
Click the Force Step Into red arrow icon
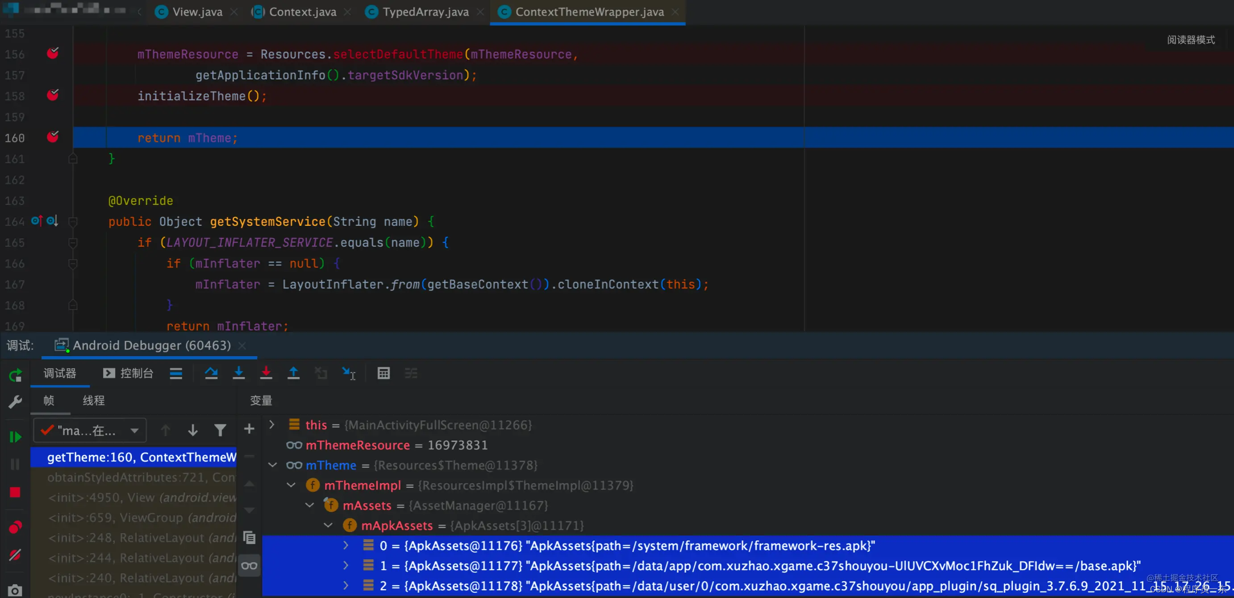coord(266,373)
